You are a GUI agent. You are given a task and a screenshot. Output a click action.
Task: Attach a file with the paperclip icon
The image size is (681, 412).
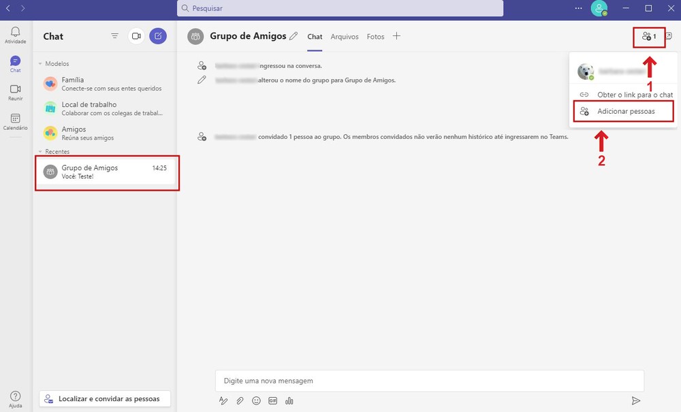240,400
